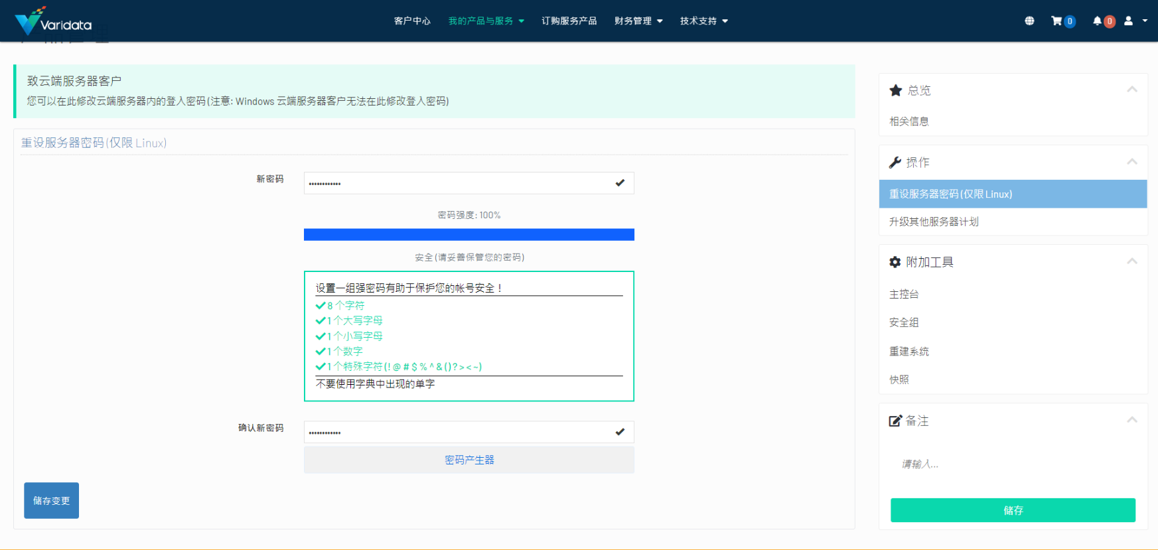Open the shopping cart icon
The height and width of the screenshot is (550, 1158).
coord(1056,21)
